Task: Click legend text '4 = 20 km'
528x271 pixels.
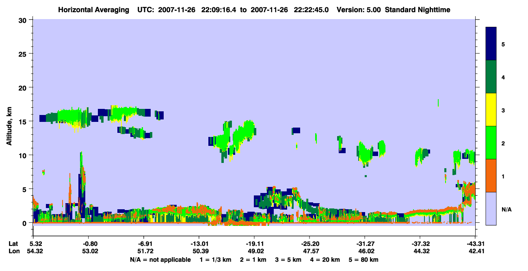Action: [325, 260]
